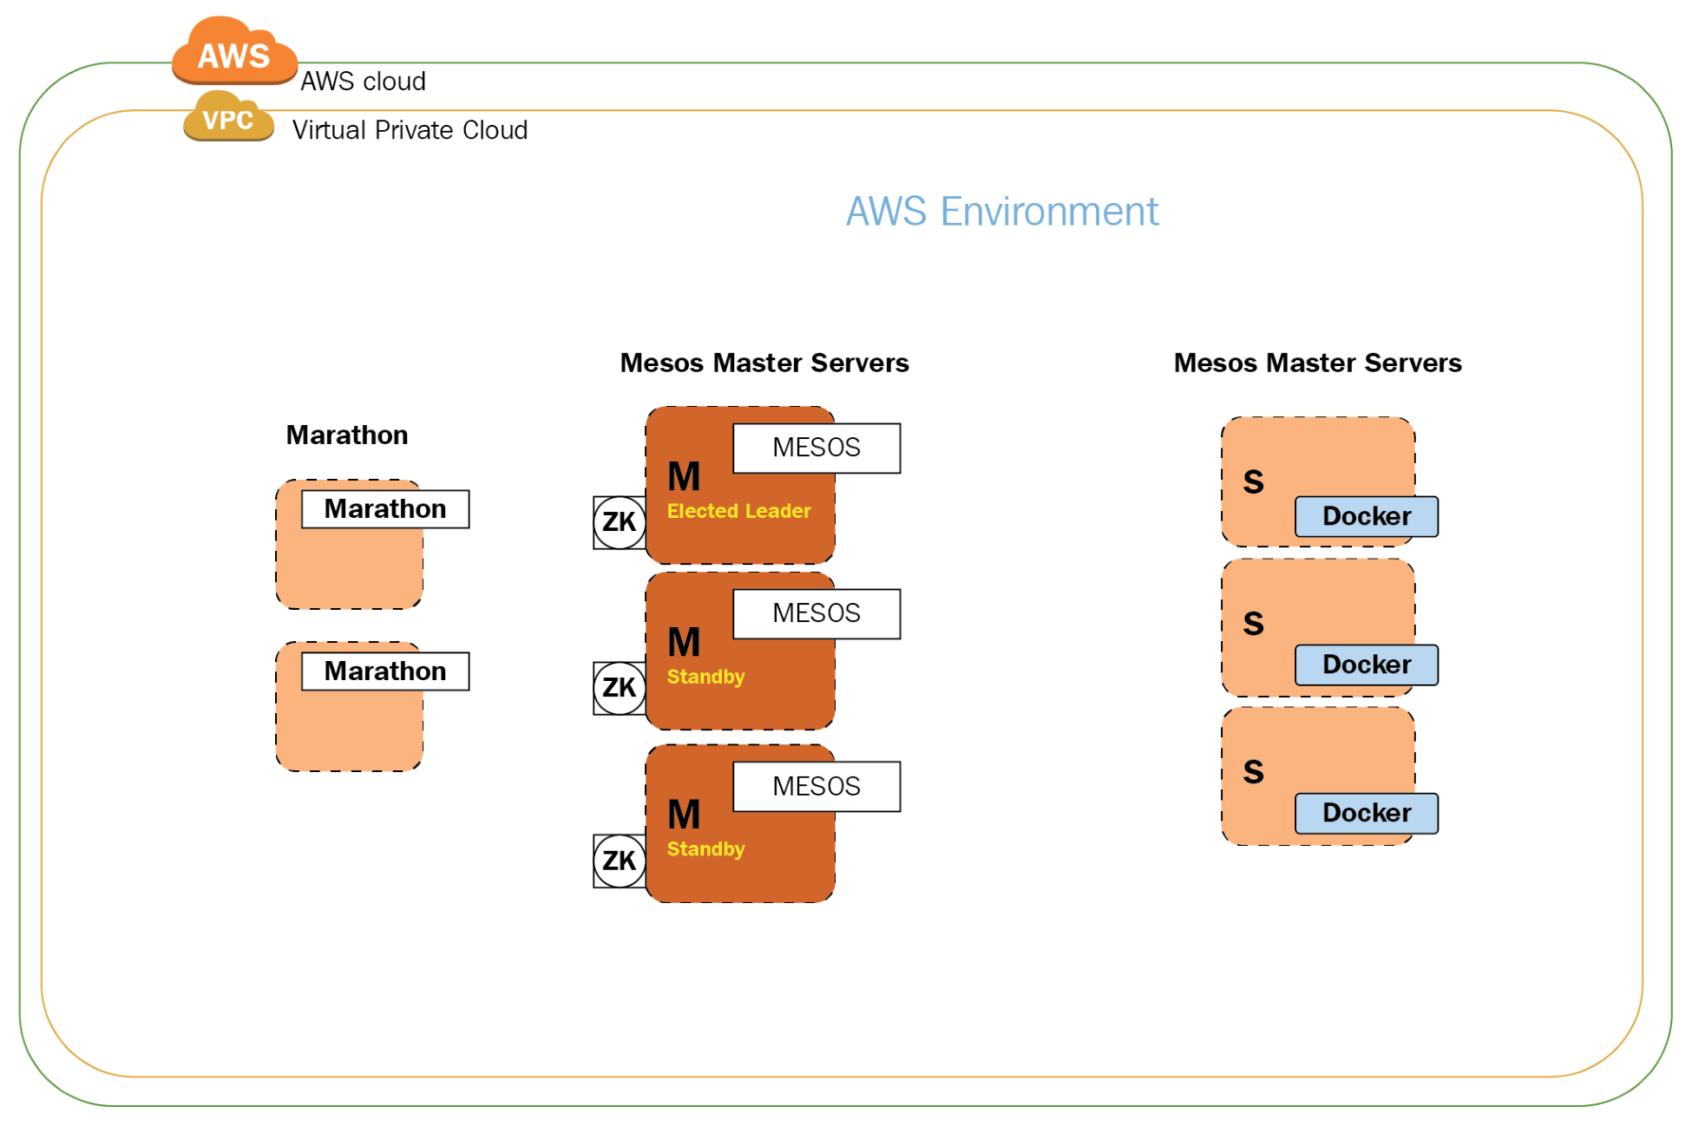The image size is (1692, 1126).
Task: Click the MESOS label on the Elected Leader node
Action: coord(816,448)
